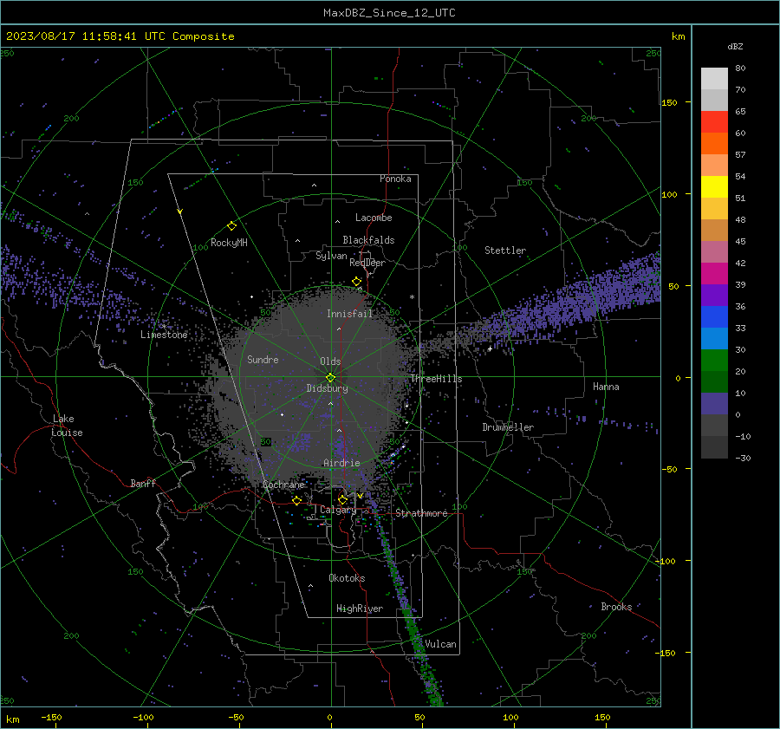This screenshot has width=780, height=729.
Task: Click the Brooks label
Action: (x=616, y=607)
